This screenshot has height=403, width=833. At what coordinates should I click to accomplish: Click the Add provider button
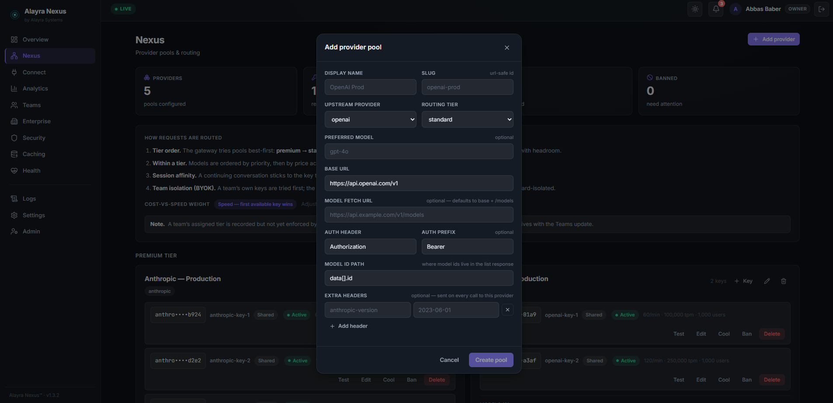774,39
